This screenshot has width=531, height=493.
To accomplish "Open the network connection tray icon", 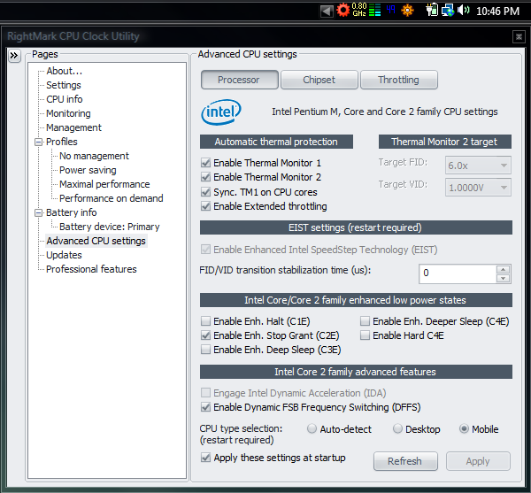I will 448,10.
